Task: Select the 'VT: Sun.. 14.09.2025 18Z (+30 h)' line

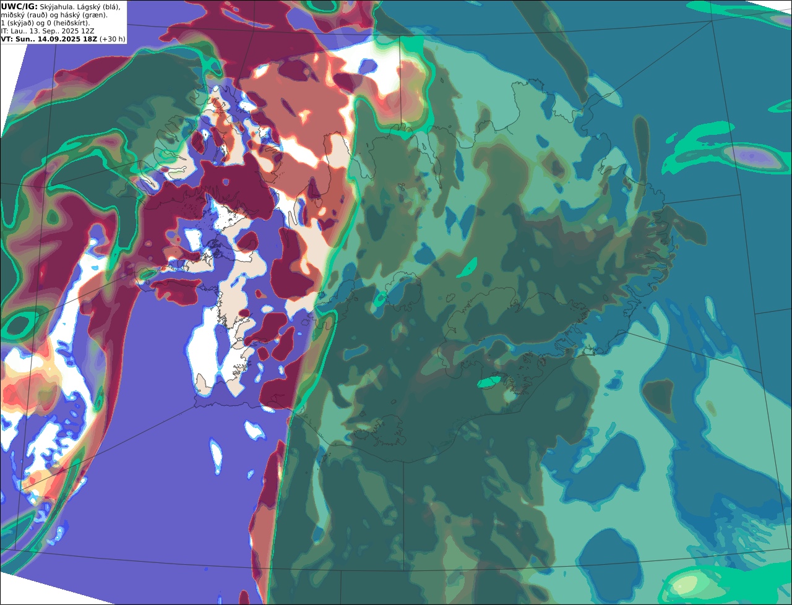Action: (62, 38)
